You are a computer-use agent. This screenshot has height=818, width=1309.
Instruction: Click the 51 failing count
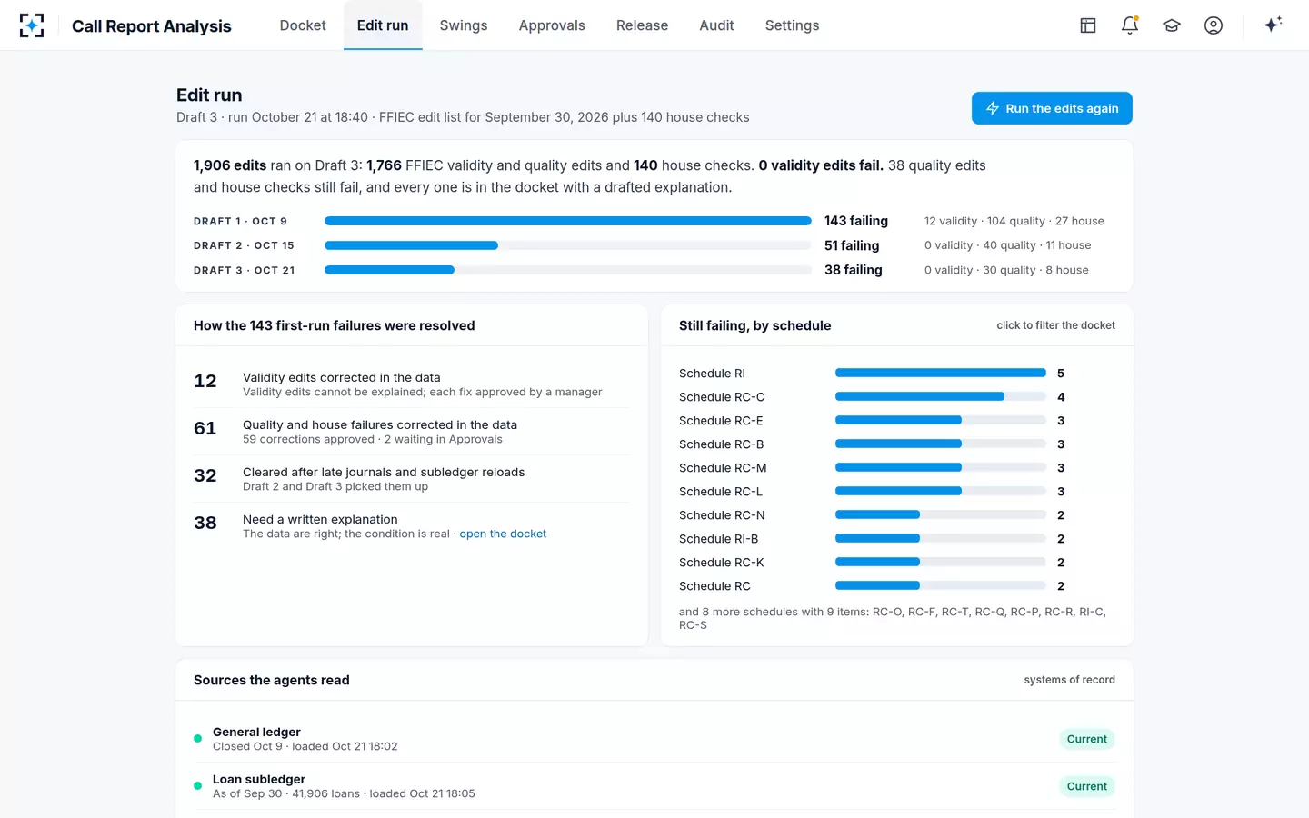tap(852, 245)
